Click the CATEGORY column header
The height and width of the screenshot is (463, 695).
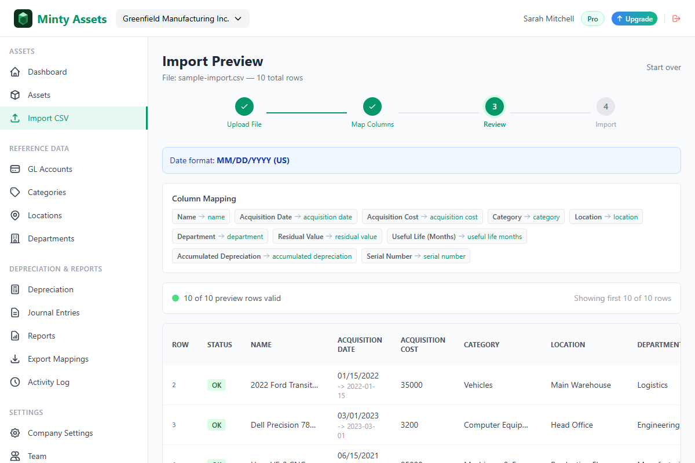pyautogui.click(x=481, y=344)
